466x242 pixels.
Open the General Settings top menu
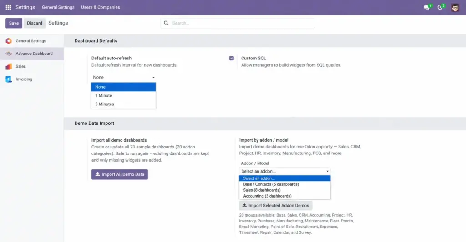58,7
